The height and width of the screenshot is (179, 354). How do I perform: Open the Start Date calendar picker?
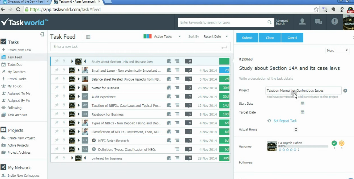coord(302,104)
